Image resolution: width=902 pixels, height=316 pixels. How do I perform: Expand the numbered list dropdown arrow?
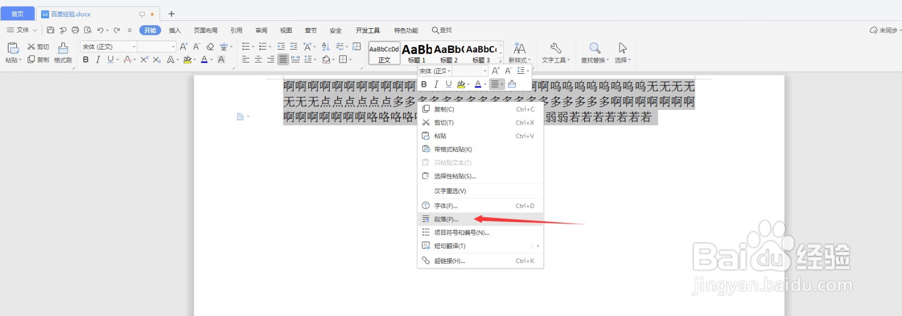270,47
